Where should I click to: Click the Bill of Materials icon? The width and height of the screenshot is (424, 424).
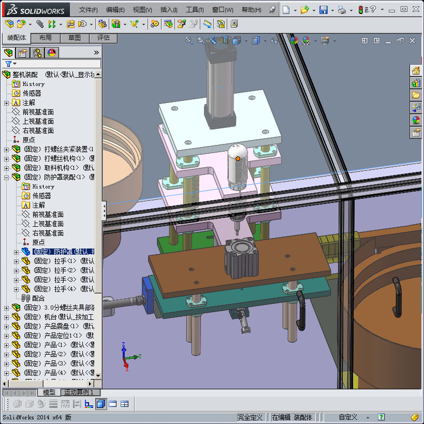[x=168, y=24]
